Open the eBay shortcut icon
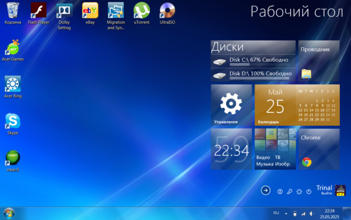 pyautogui.click(x=90, y=13)
